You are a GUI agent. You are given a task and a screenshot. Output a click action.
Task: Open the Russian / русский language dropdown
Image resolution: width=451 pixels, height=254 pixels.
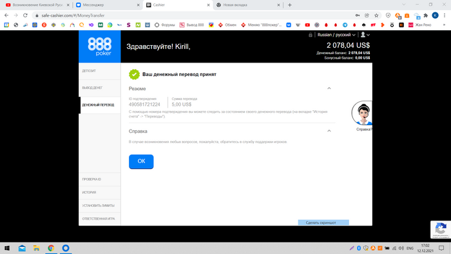pos(336,35)
